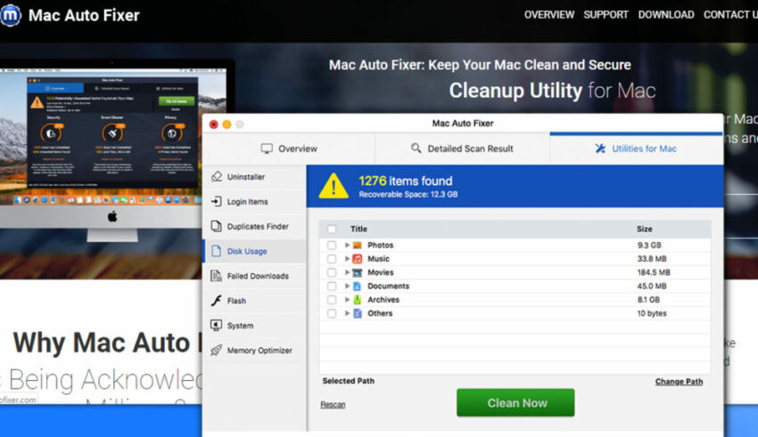Click the Change Path link
Image resolution: width=758 pixels, height=437 pixels.
pyautogui.click(x=679, y=382)
